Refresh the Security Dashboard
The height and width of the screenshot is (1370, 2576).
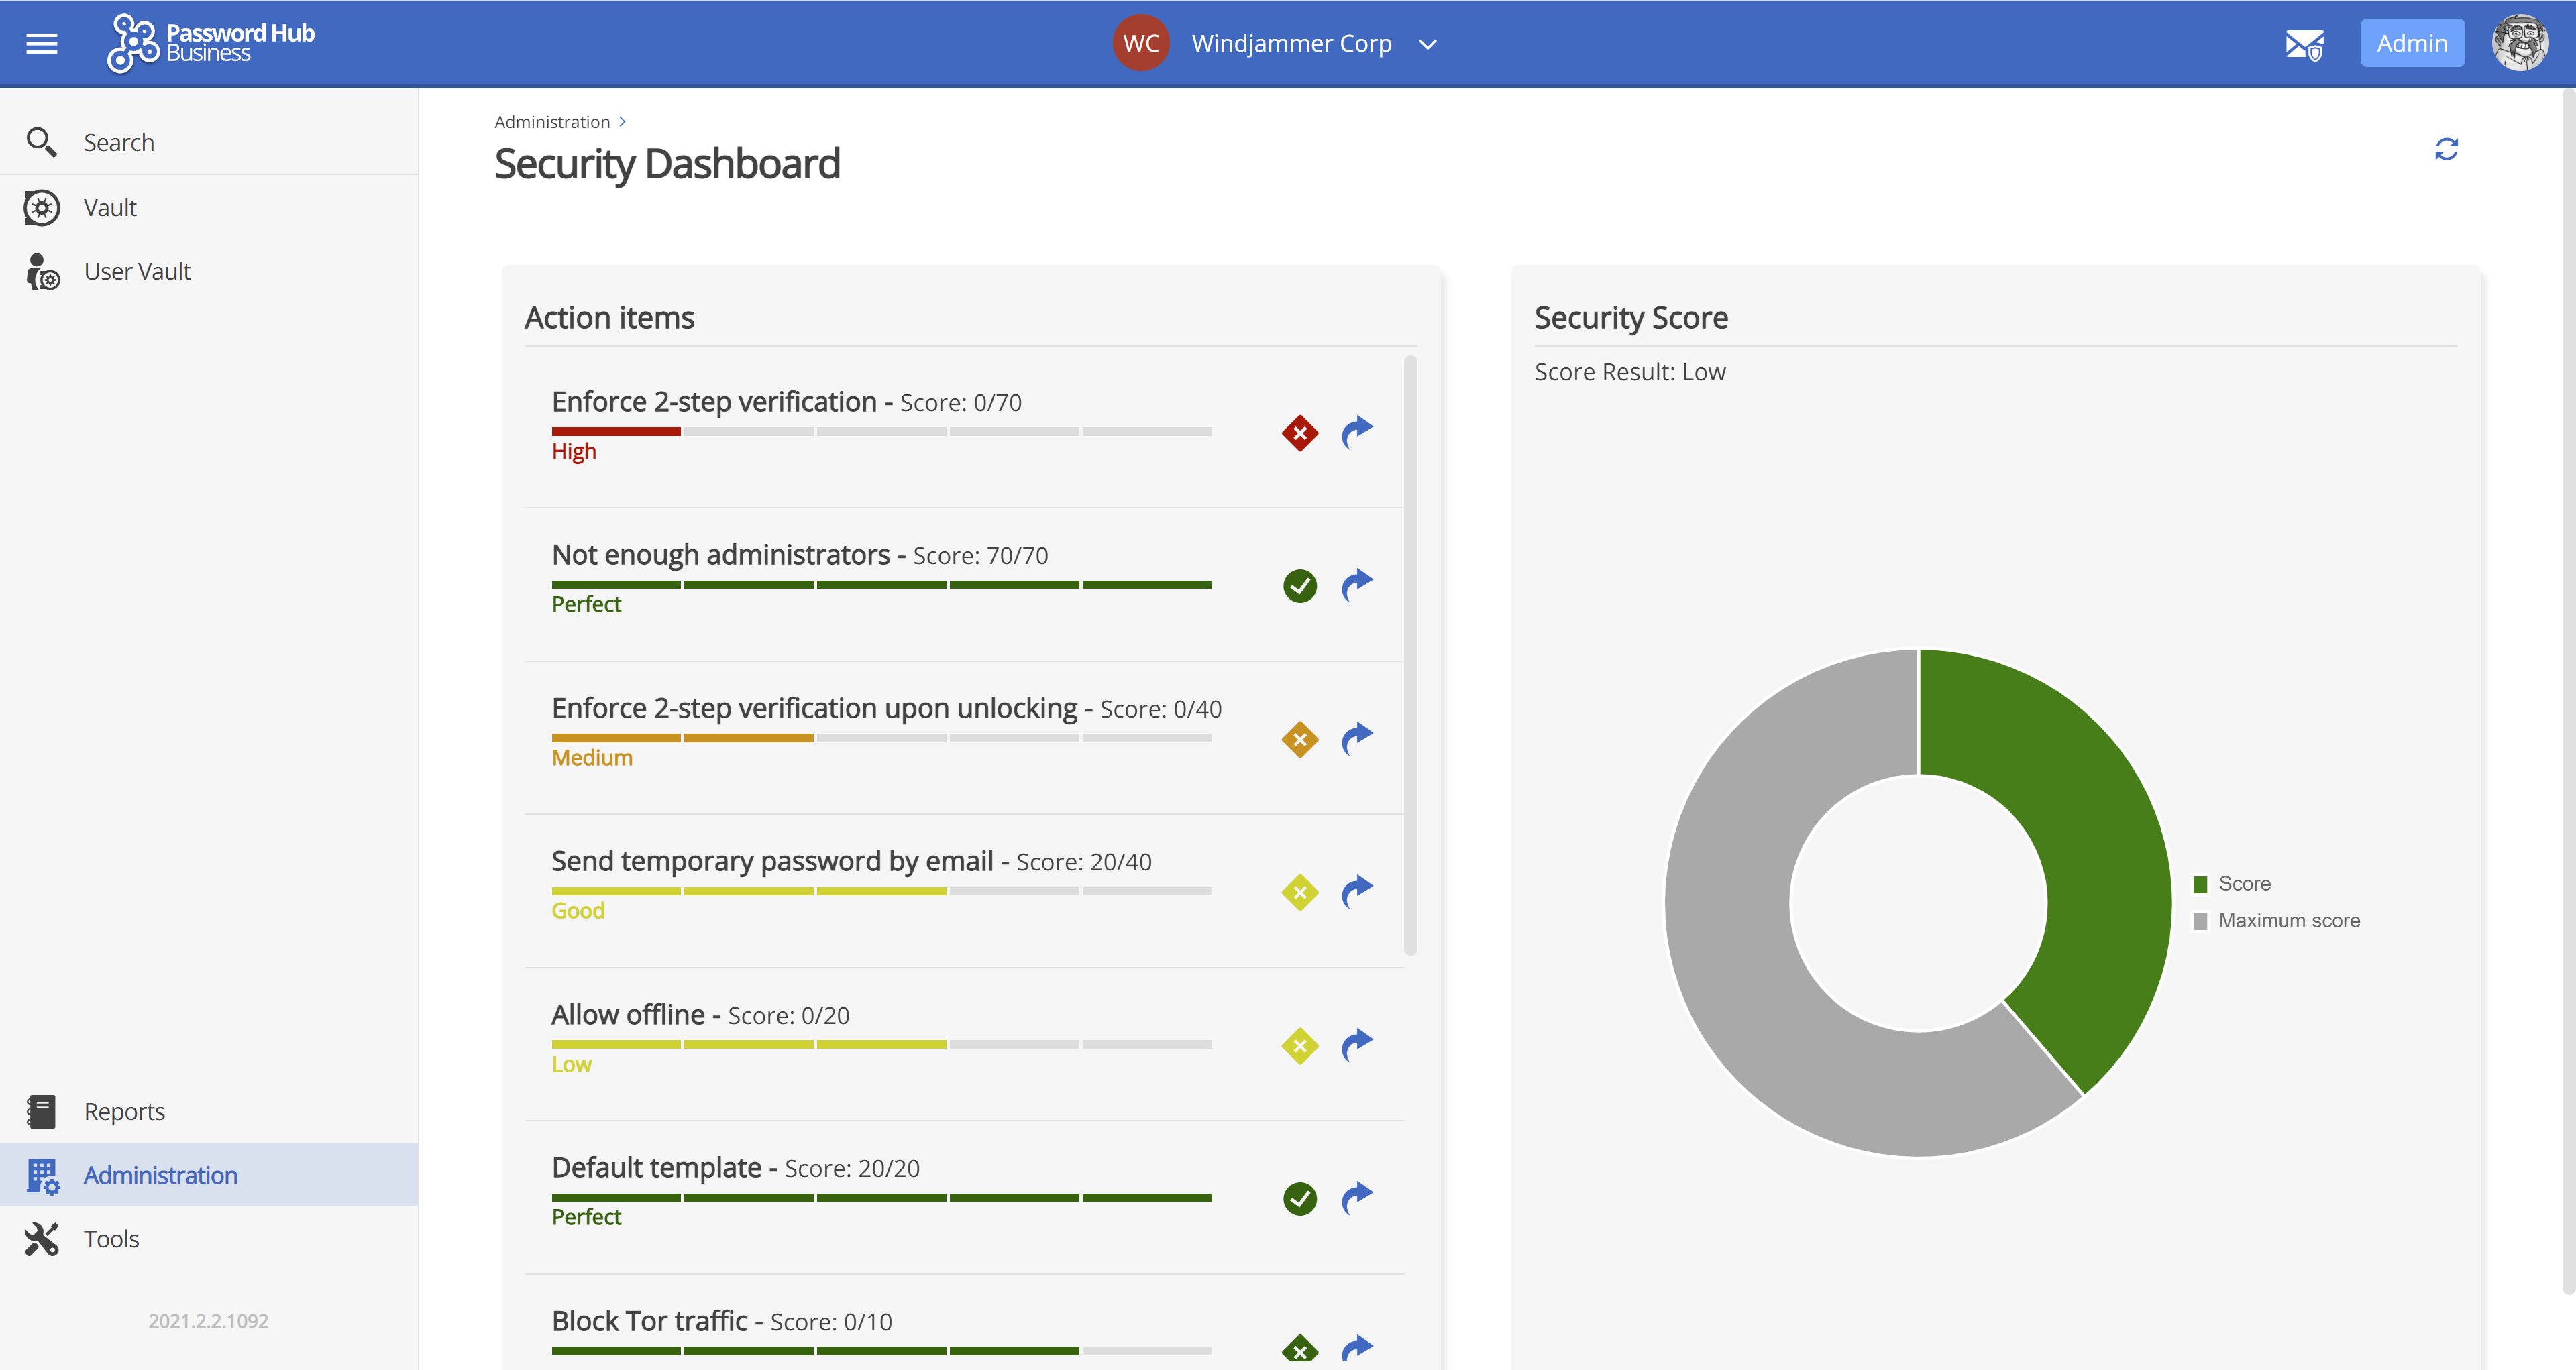2447,149
